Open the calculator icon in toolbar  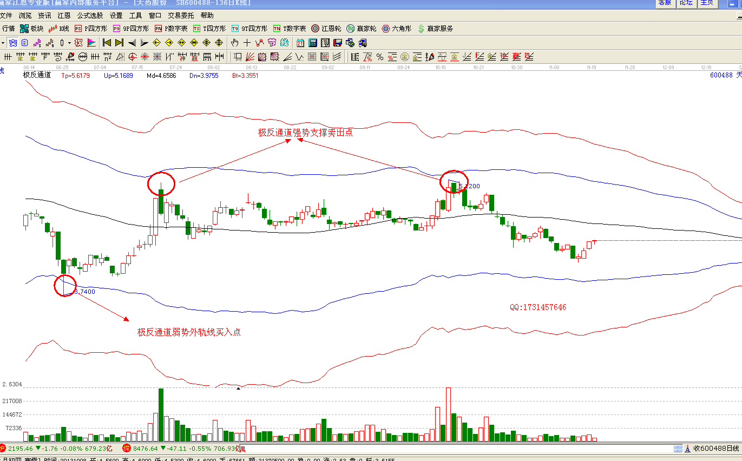313,43
